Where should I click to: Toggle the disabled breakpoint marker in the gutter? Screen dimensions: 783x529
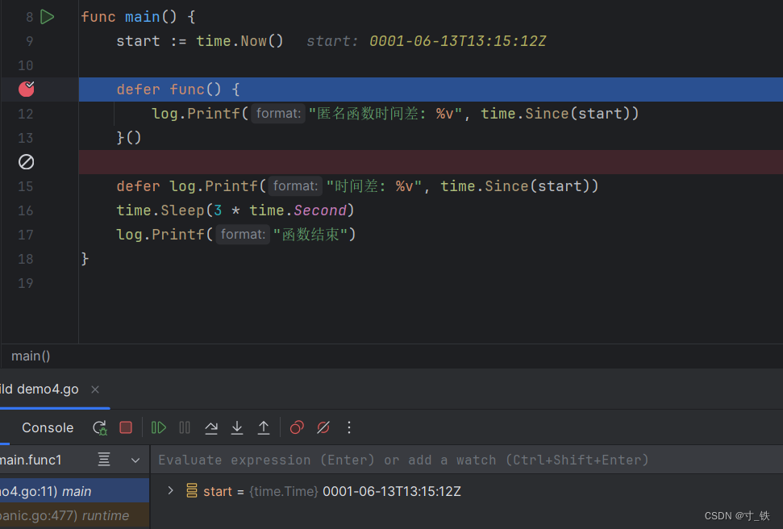27,162
